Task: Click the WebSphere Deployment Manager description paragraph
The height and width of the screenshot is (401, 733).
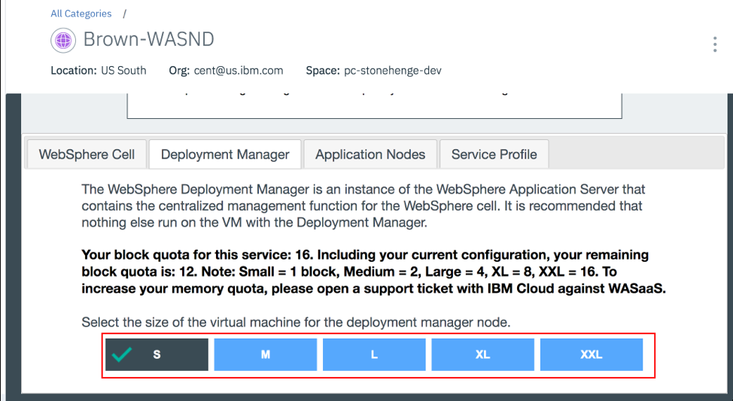Action: tap(363, 205)
